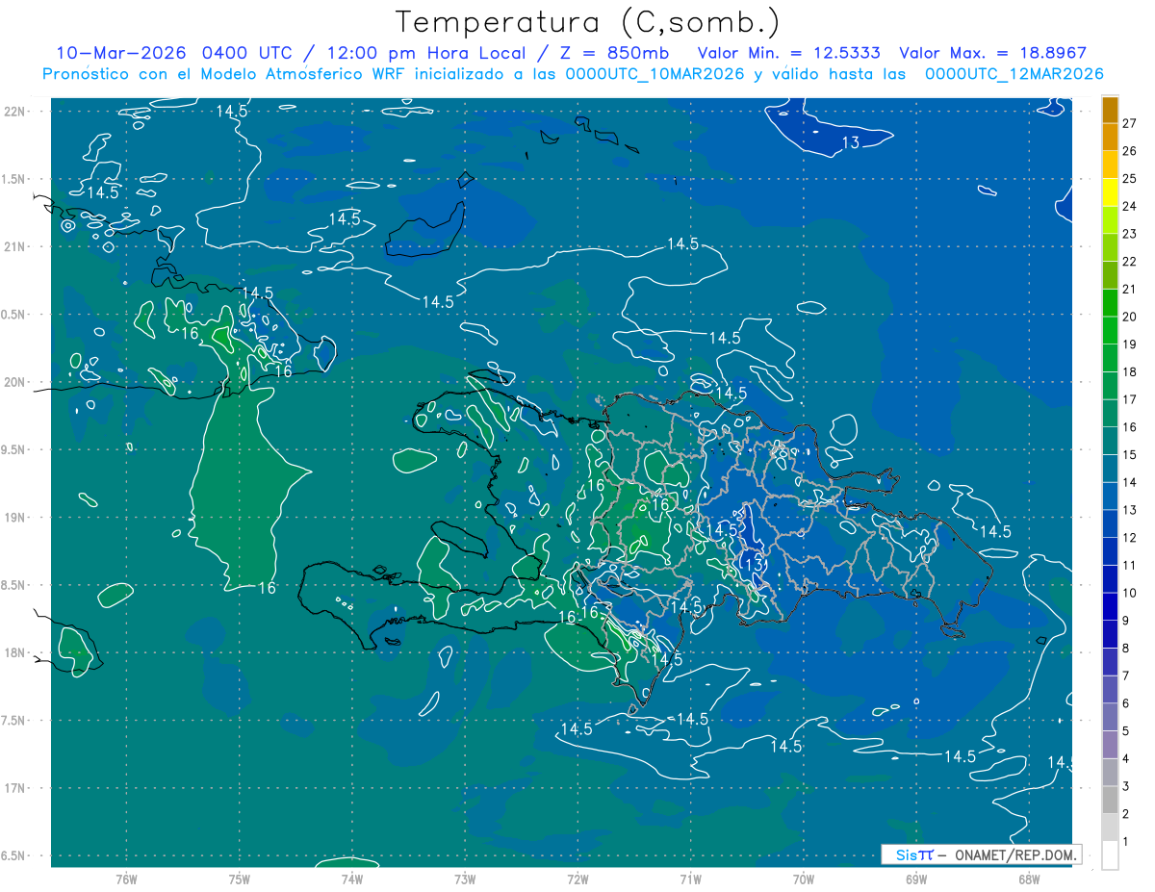This screenshot has height=892, width=1155.
Task: Click longitude axis label '70W'
Action: coord(803,879)
